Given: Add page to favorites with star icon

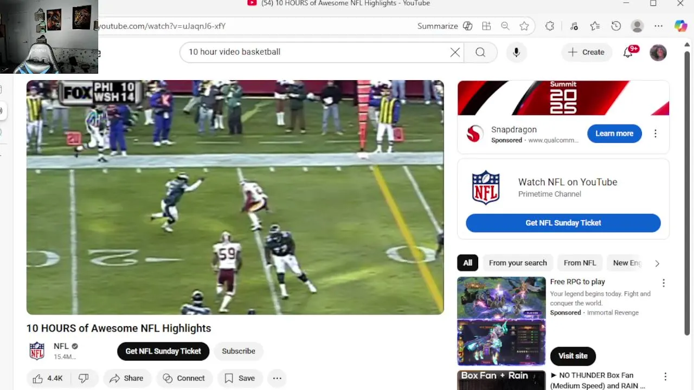Looking at the screenshot, I should pyautogui.click(x=524, y=26).
